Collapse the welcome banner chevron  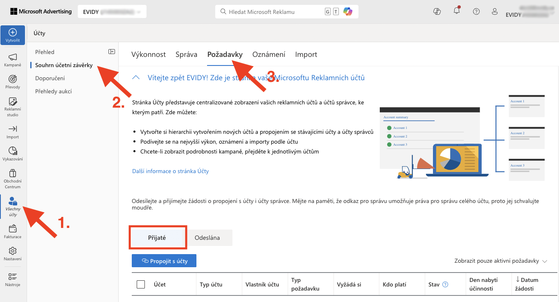tap(137, 77)
